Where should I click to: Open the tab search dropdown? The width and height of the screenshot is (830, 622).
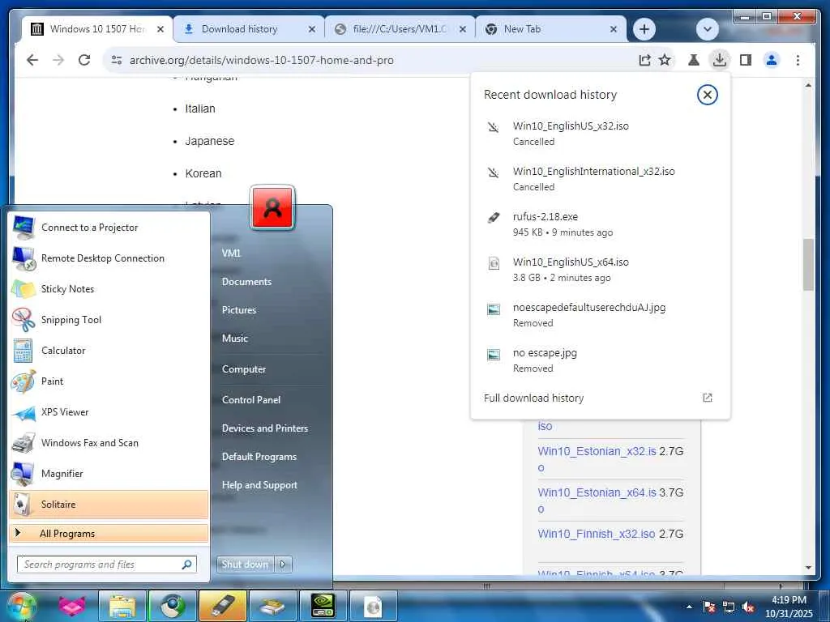707,29
